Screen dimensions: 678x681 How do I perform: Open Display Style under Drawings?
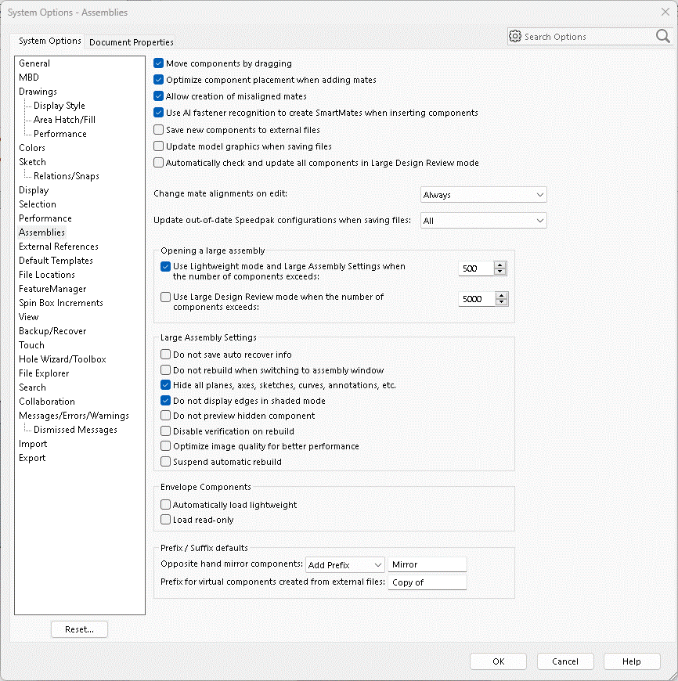click(59, 106)
